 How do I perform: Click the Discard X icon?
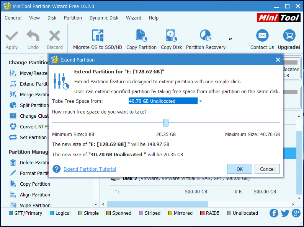(54, 36)
